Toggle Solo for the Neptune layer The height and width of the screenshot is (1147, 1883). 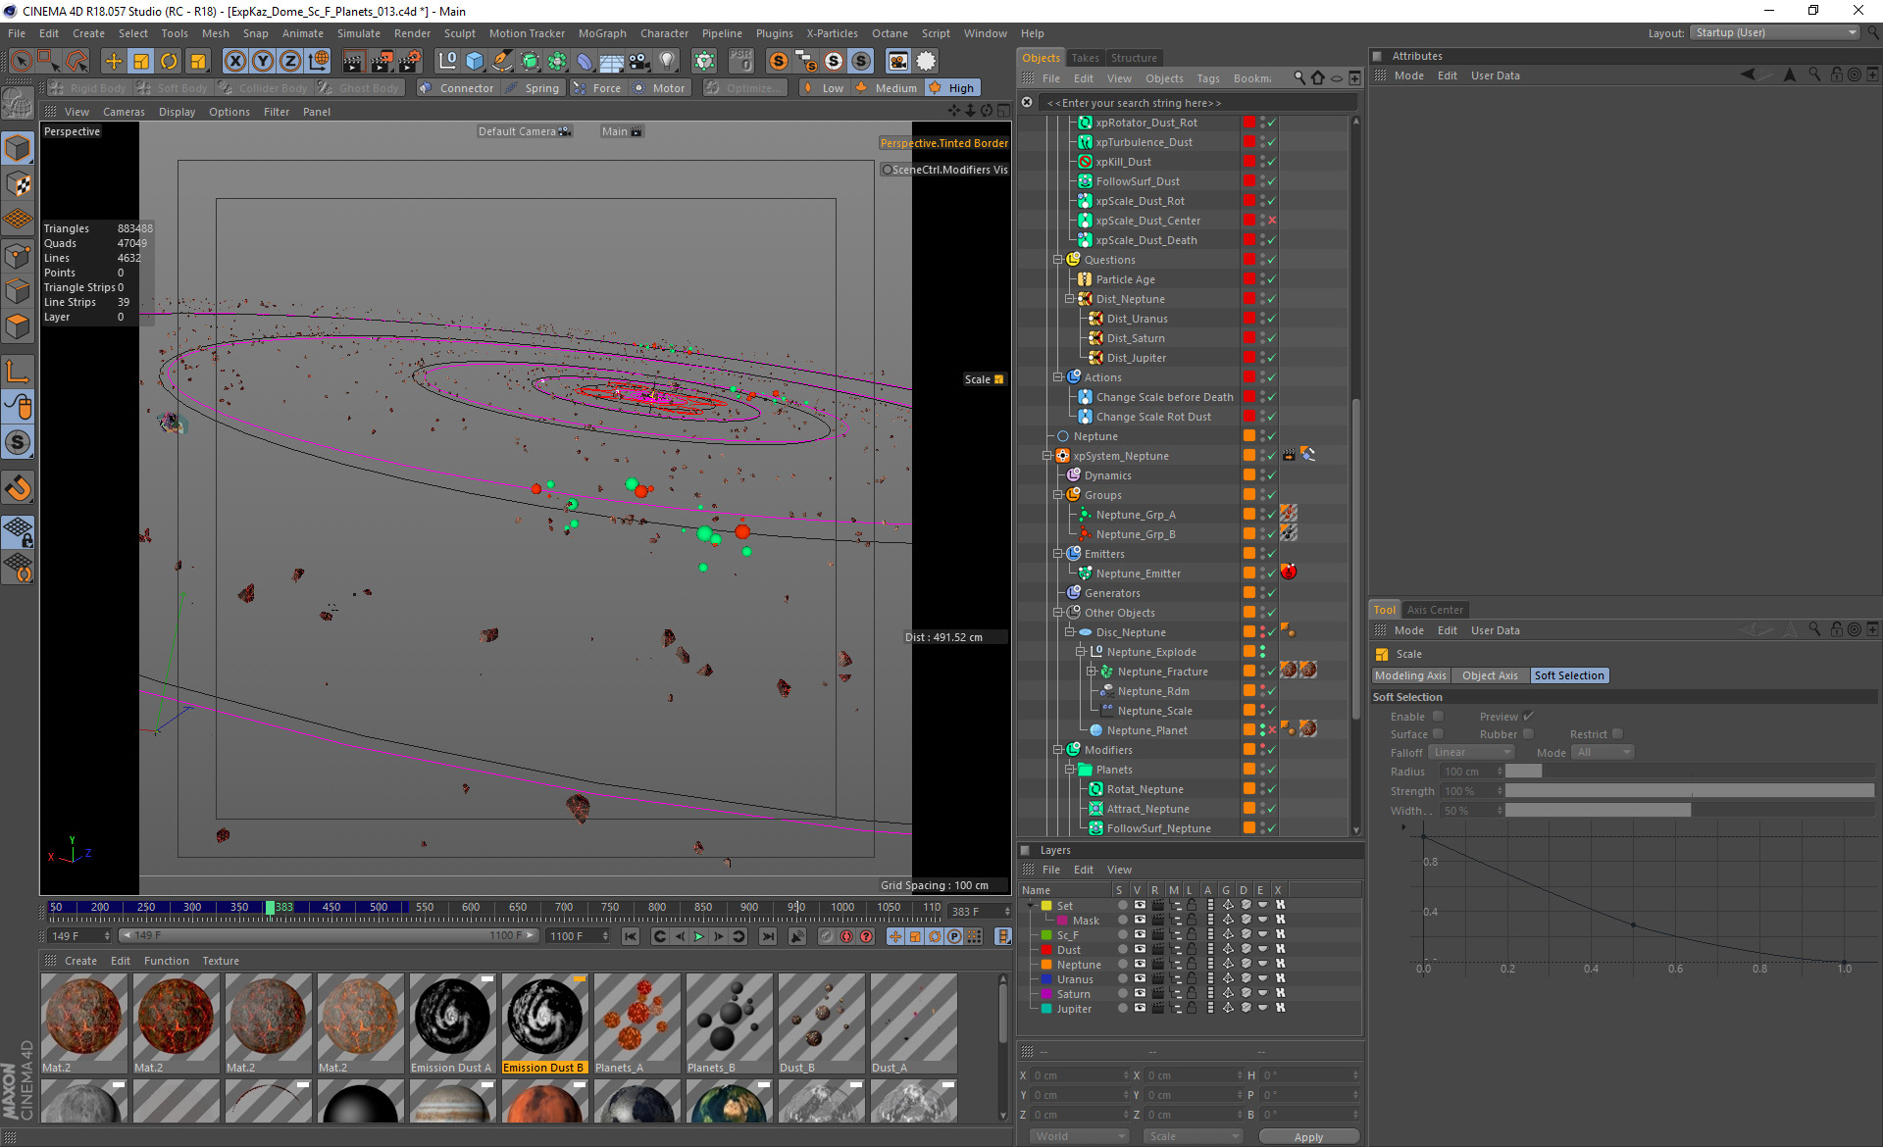tap(1121, 965)
